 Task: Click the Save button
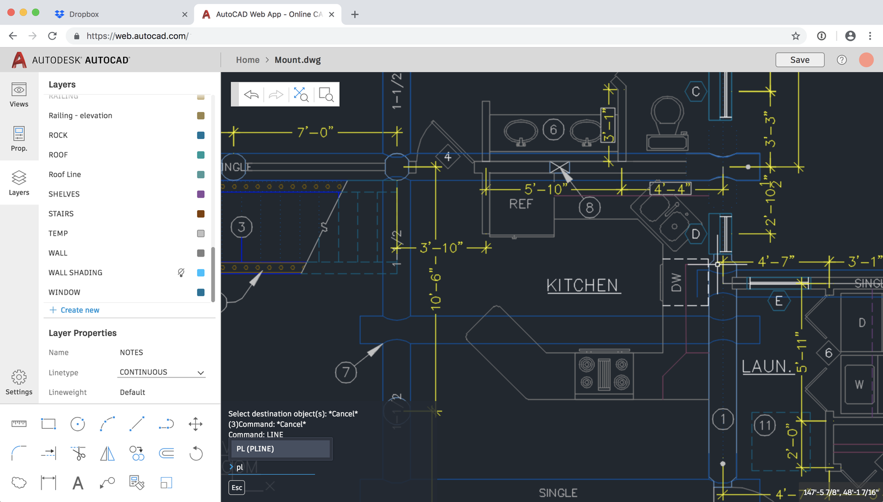[x=800, y=60]
